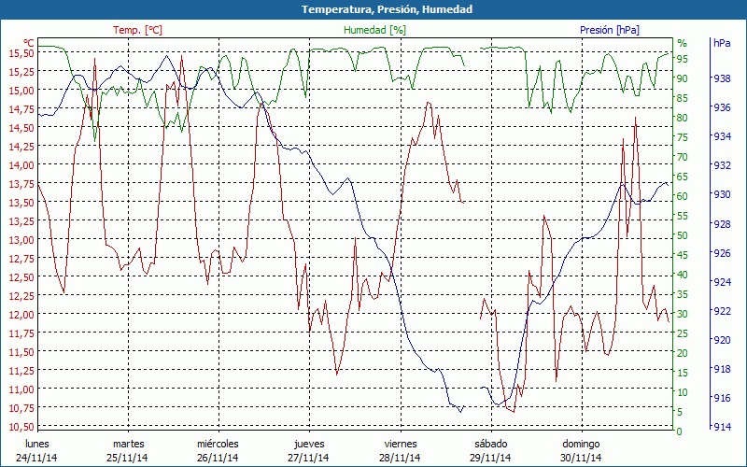Viewport: 747px width, 467px height.
Task: Click the 914 pressure axis tick
Action: [722, 427]
